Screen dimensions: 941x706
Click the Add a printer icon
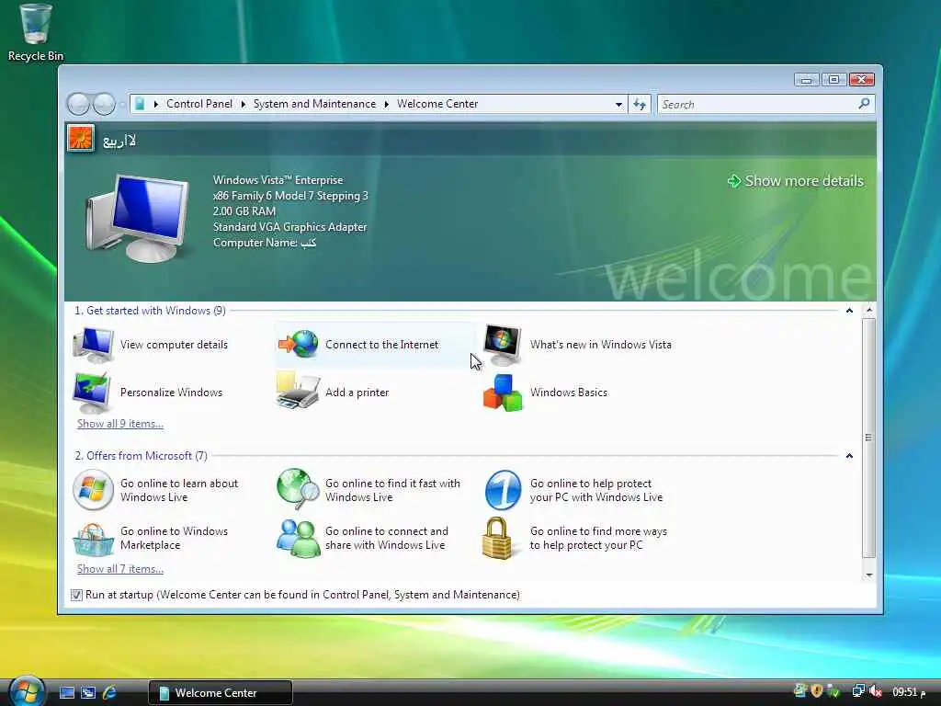[299, 392]
